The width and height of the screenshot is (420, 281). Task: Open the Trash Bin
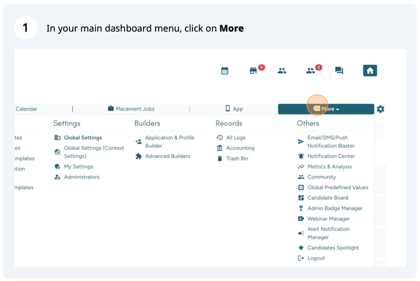coord(237,158)
